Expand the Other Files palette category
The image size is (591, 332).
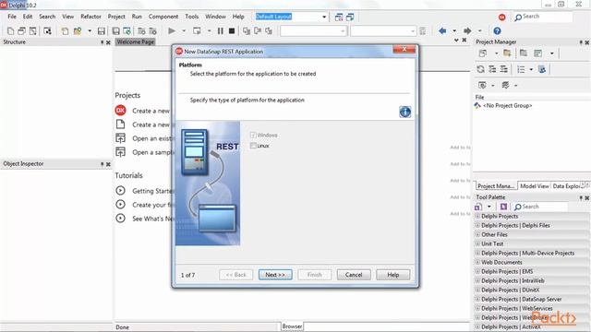pyautogui.click(x=477, y=234)
